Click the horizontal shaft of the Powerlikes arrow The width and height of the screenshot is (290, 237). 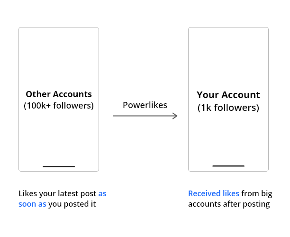coord(143,116)
